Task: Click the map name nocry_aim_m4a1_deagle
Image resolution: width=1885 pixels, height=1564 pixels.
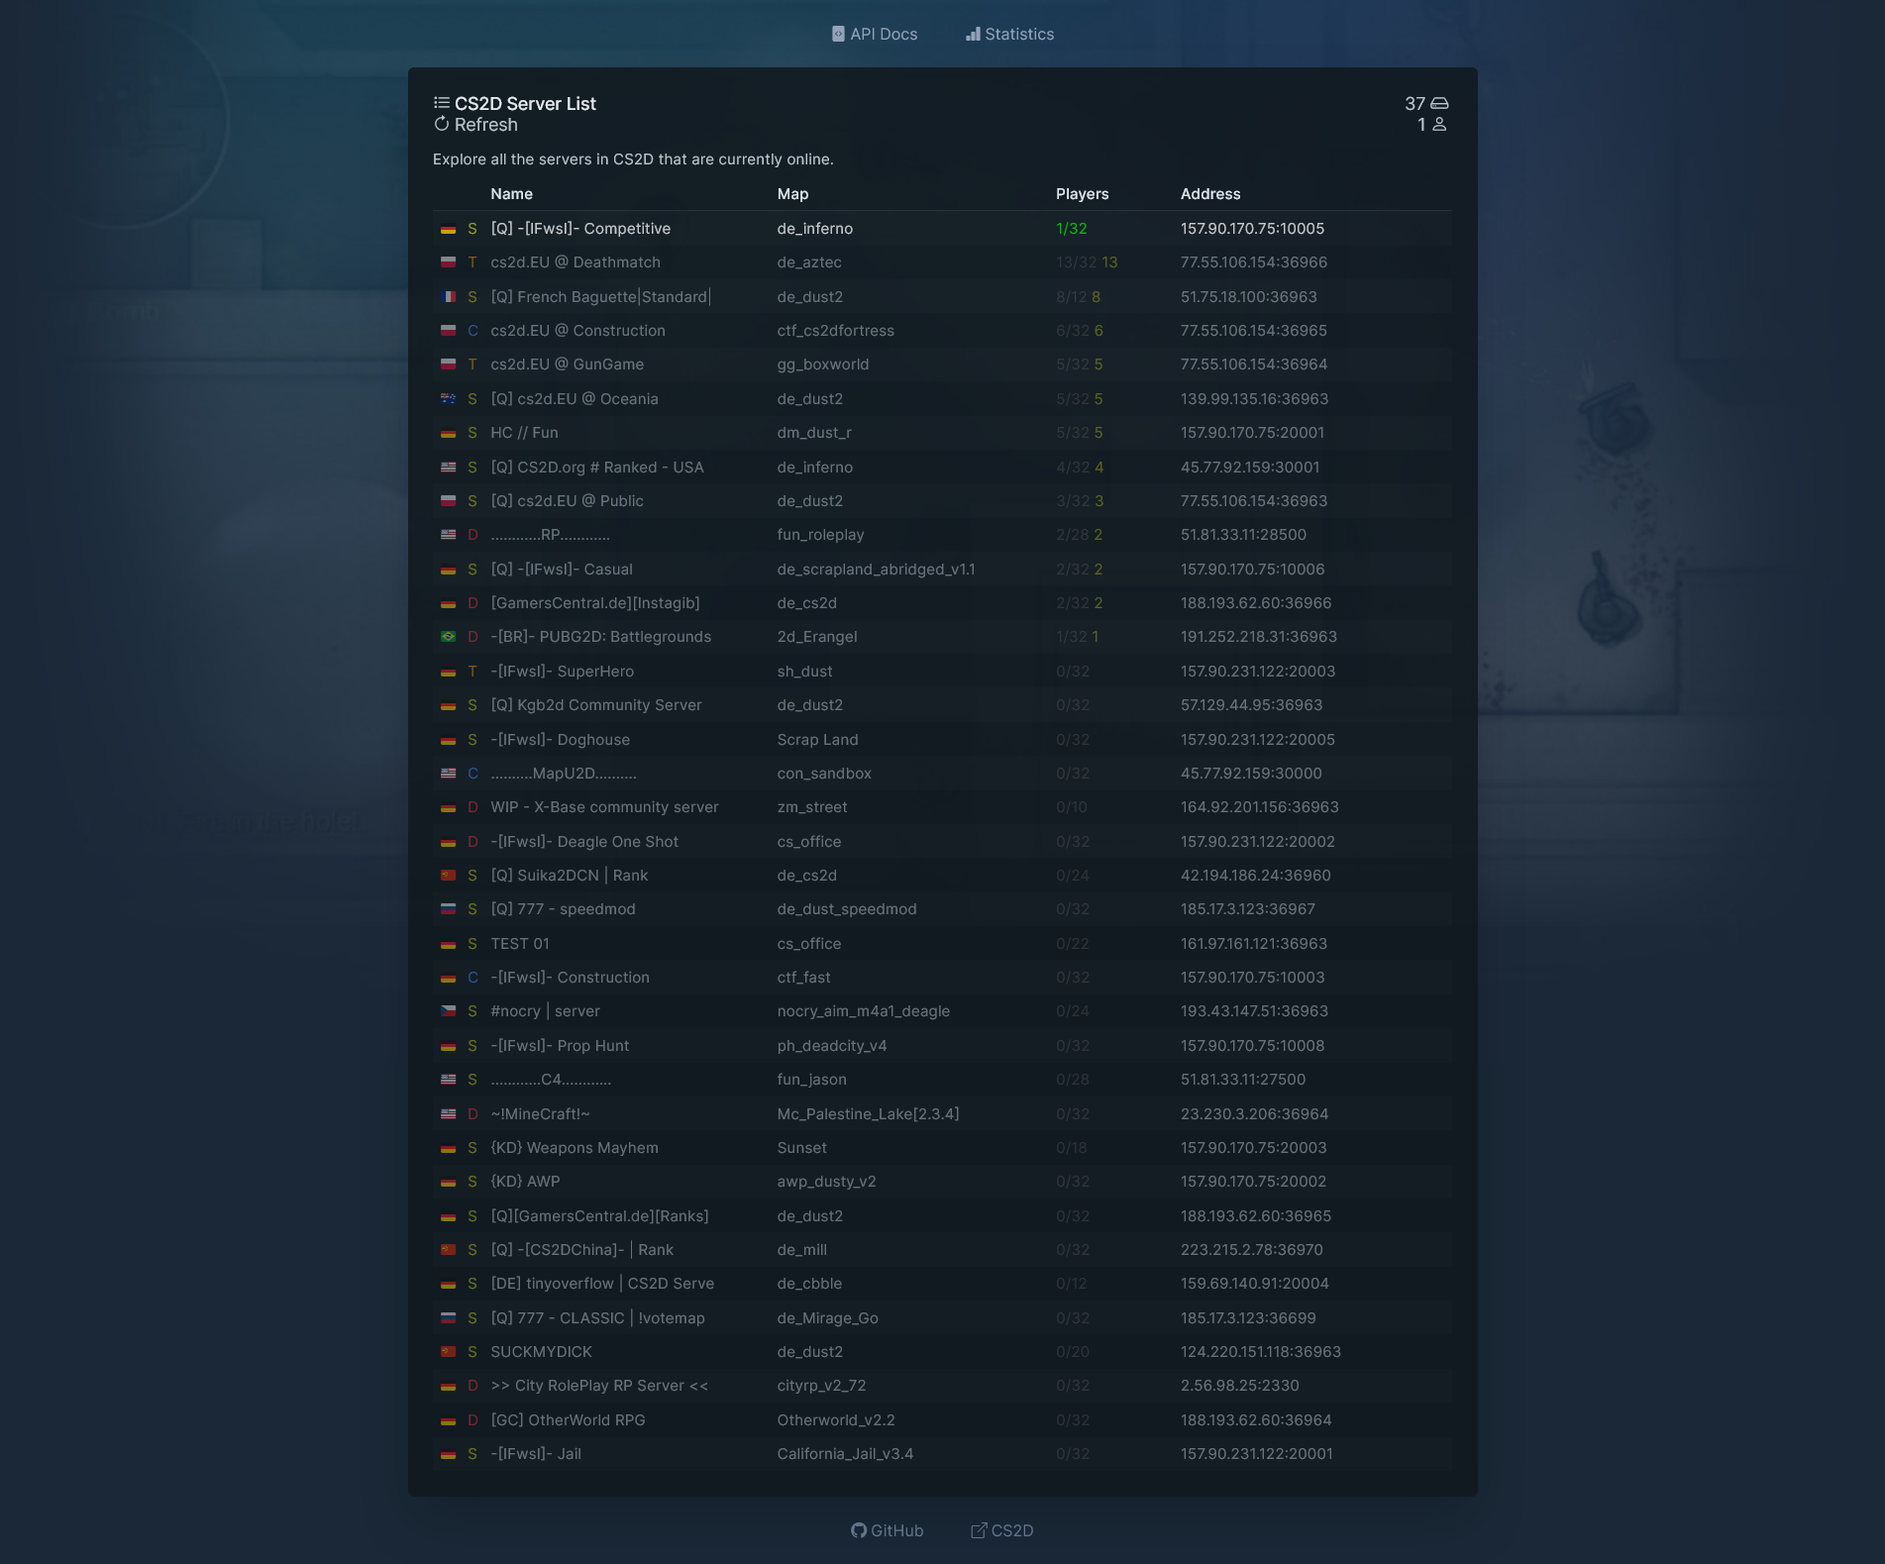Action: point(863,1011)
